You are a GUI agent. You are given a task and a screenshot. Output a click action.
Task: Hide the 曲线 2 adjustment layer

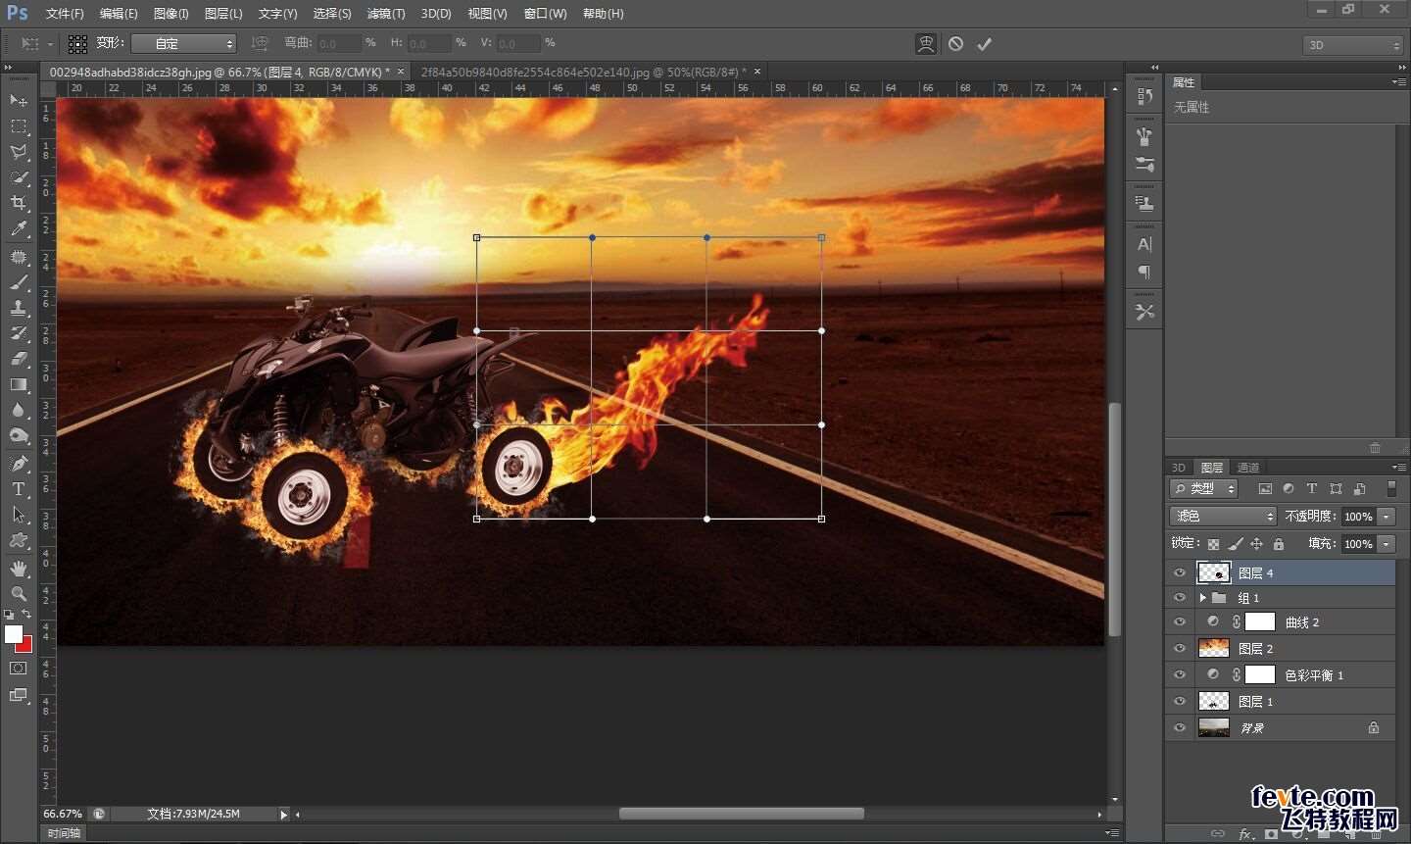1180,622
